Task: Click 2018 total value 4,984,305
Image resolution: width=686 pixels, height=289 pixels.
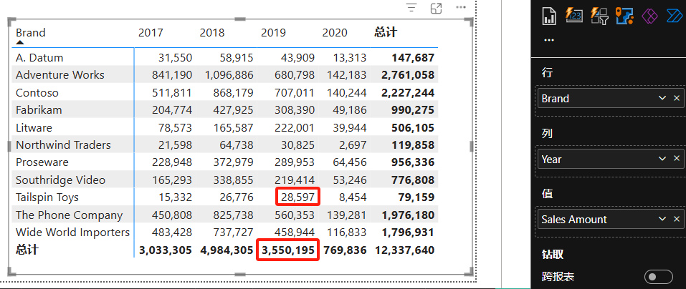Action: click(x=227, y=250)
